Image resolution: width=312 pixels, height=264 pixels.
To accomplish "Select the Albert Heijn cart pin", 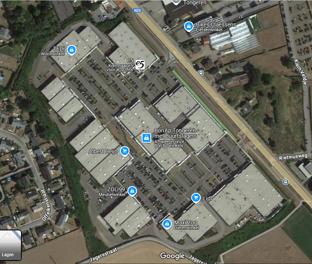I will (x=125, y=151).
